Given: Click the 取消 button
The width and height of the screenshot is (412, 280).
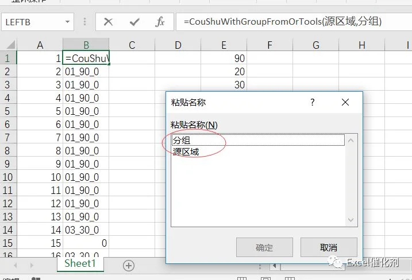Looking at the screenshot, I should click(x=329, y=247).
